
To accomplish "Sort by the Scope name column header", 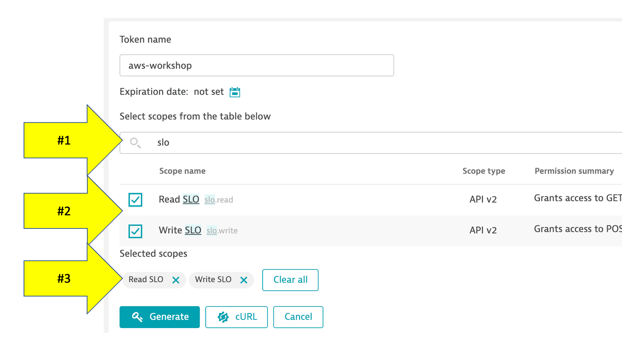I will [182, 171].
